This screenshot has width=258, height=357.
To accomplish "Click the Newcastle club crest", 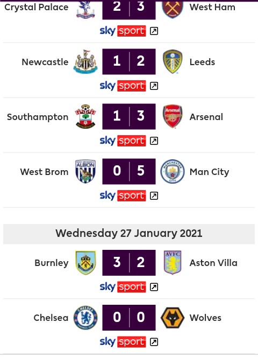I will coord(85,62).
